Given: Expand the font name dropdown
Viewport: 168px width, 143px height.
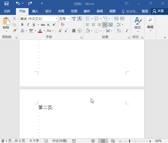Looking at the screenshot, I should [x=57, y=19].
